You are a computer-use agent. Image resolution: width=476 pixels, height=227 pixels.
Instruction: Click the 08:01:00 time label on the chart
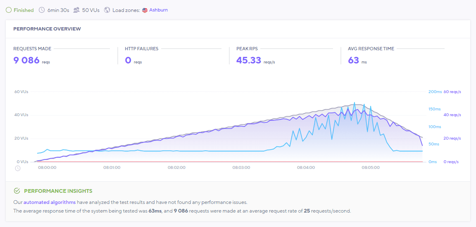pyautogui.click(x=112, y=168)
